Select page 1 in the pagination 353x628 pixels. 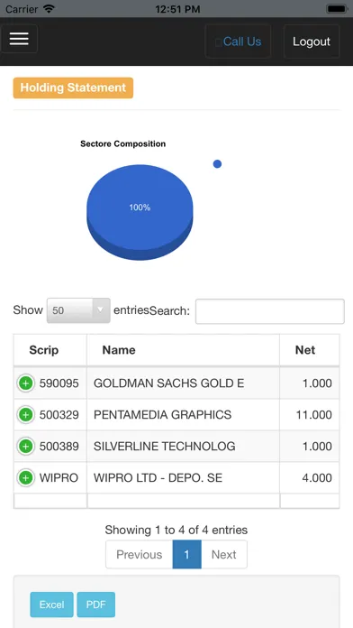click(x=186, y=554)
